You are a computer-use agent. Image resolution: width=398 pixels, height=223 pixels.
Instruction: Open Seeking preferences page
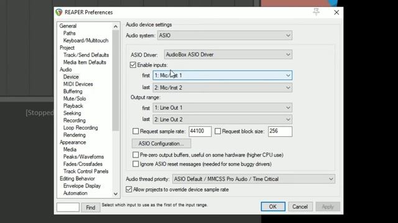point(72,113)
